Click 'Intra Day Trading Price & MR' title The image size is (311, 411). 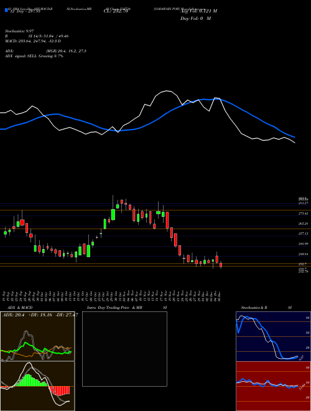coord(114,308)
